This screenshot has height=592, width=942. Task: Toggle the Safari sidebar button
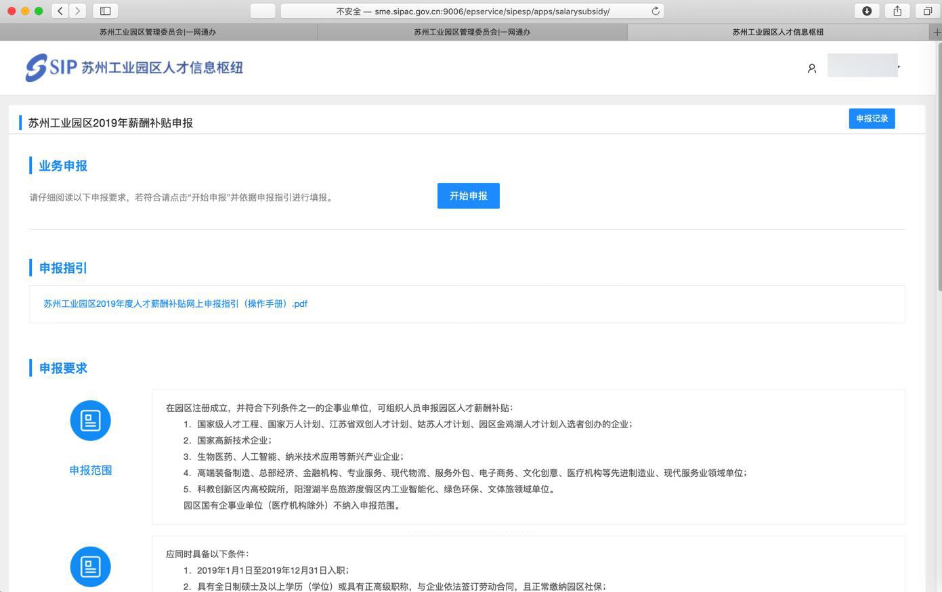click(105, 11)
